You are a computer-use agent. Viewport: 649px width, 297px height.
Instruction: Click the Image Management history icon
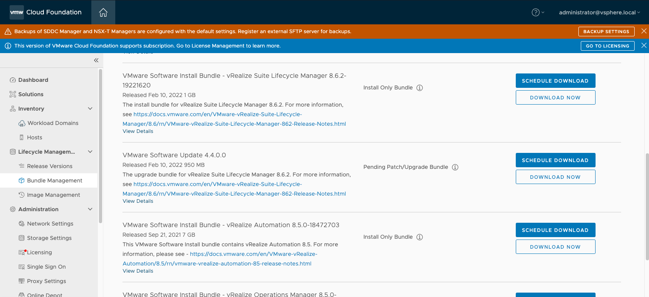click(x=22, y=195)
